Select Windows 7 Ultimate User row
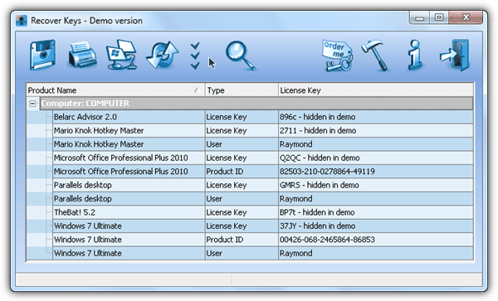Screen dimensions: 498x301 tap(262, 253)
